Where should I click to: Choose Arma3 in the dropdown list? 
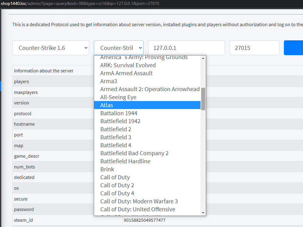(x=109, y=81)
